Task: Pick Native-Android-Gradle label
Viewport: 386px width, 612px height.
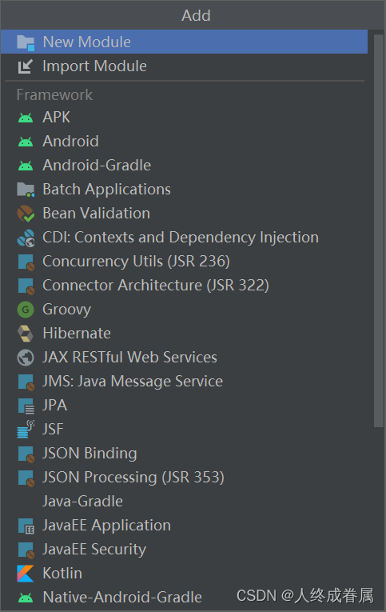Action: pyautogui.click(x=122, y=598)
